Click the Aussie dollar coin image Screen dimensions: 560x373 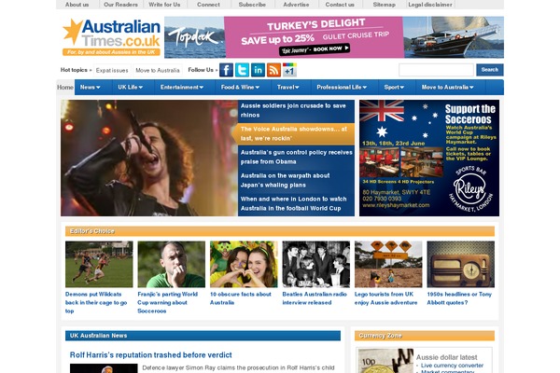[385, 361]
